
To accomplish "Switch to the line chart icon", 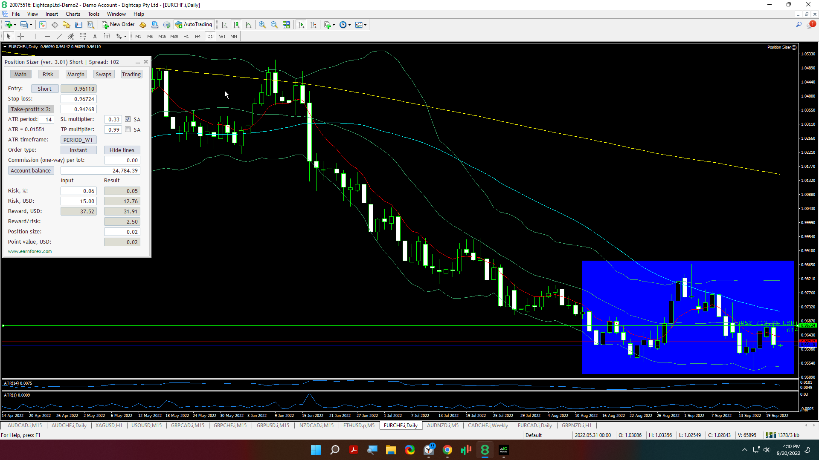I will 248,25.
